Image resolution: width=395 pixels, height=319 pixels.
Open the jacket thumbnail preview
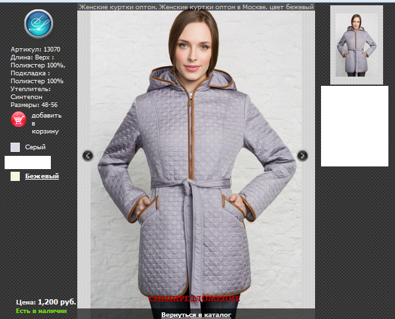pyautogui.click(x=357, y=45)
